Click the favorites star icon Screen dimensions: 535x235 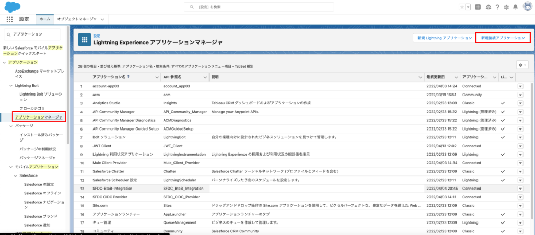(461, 7)
